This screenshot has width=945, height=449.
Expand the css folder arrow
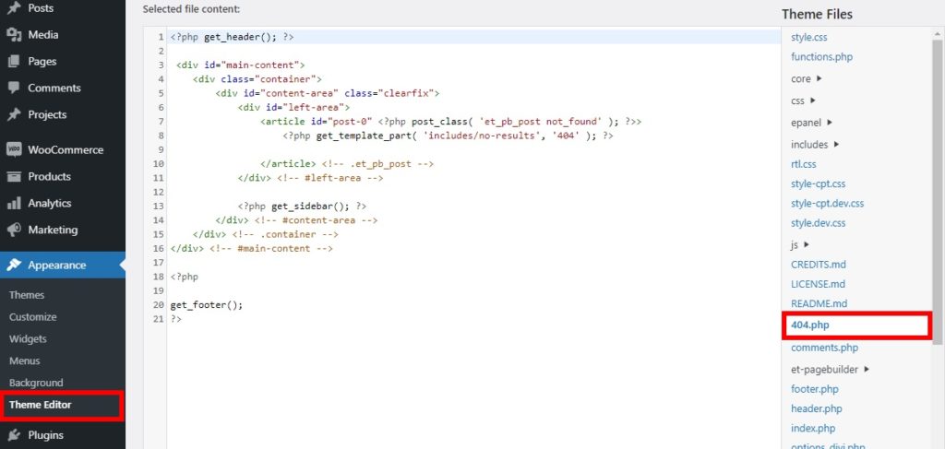(813, 100)
